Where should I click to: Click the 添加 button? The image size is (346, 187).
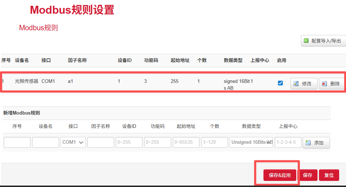click(316, 143)
